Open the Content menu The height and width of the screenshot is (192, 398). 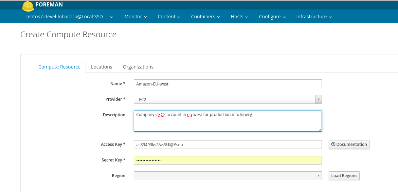tap(169, 17)
